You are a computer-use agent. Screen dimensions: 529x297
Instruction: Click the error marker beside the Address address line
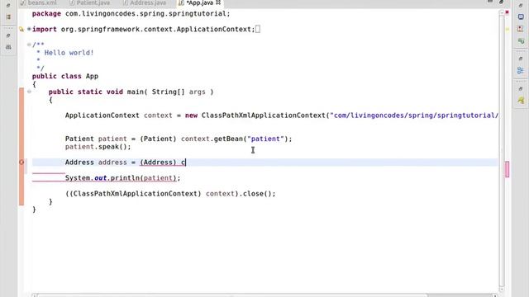click(x=21, y=163)
